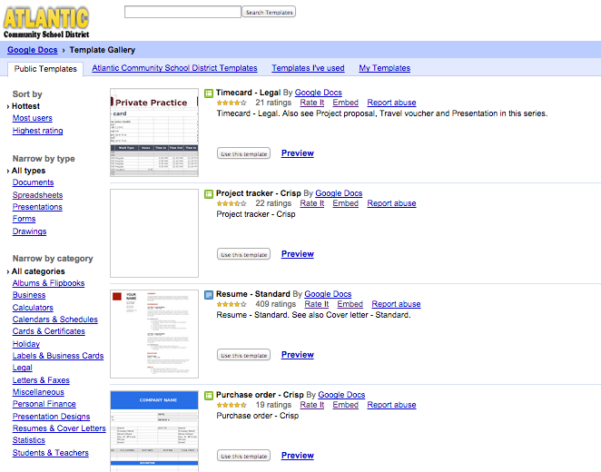Open Google Docs author link for Purchase order
Viewport: 601px width, 472px height.
pos(341,395)
